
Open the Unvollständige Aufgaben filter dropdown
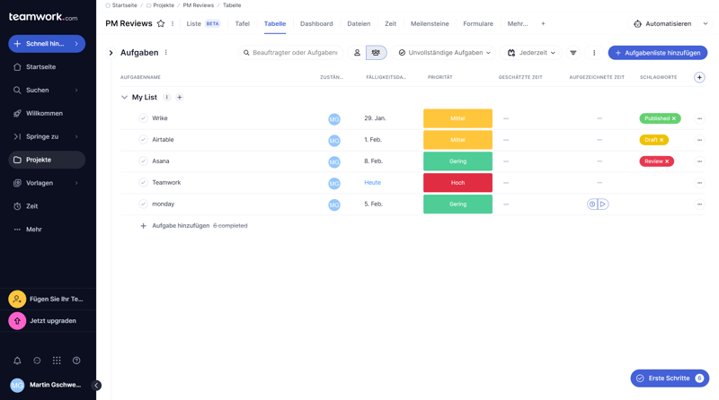pyautogui.click(x=445, y=53)
